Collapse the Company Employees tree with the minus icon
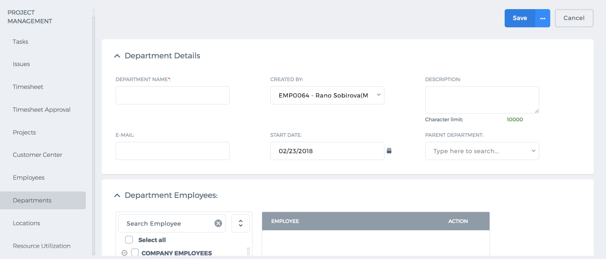Screen dimensions: 606x259 point(124,253)
